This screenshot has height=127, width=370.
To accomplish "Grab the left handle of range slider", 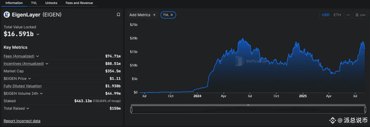I will pyautogui.click(x=131, y=110).
